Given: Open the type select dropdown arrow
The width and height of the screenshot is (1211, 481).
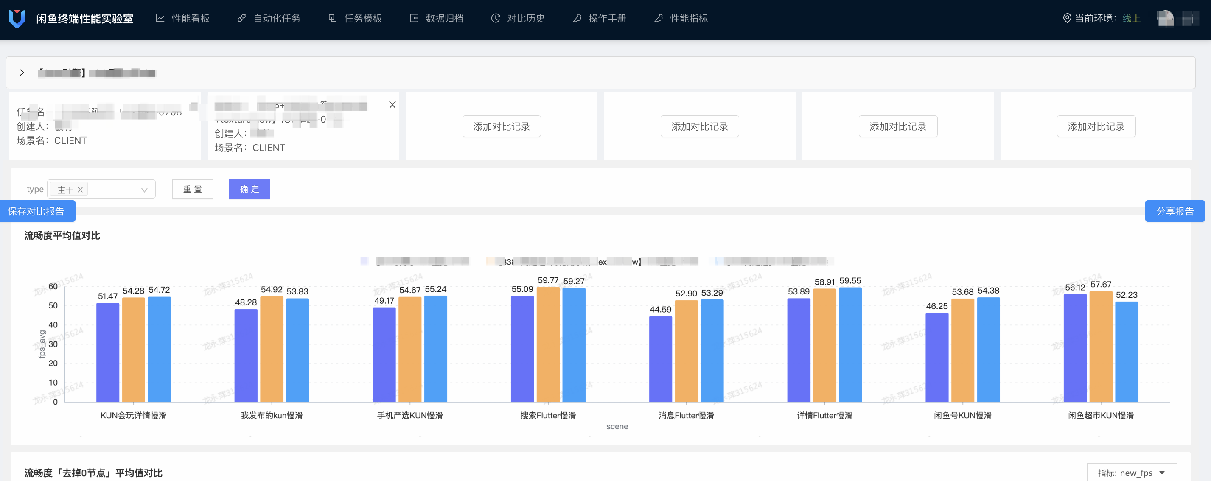Looking at the screenshot, I should (x=144, y=190).
